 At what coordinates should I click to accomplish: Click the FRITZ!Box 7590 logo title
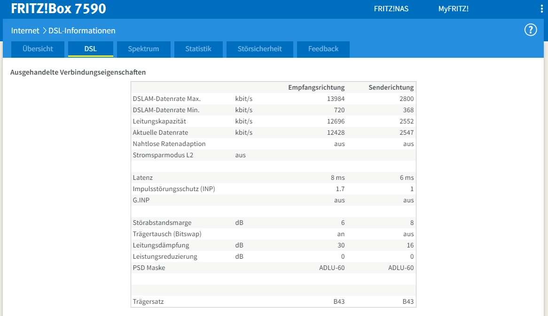click(59, 9)
